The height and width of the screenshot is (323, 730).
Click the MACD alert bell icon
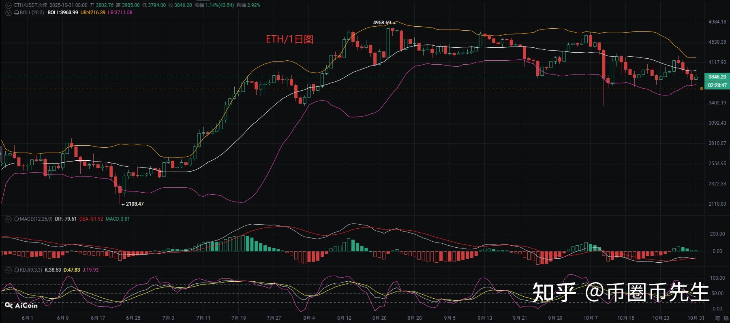pos(17,219)
